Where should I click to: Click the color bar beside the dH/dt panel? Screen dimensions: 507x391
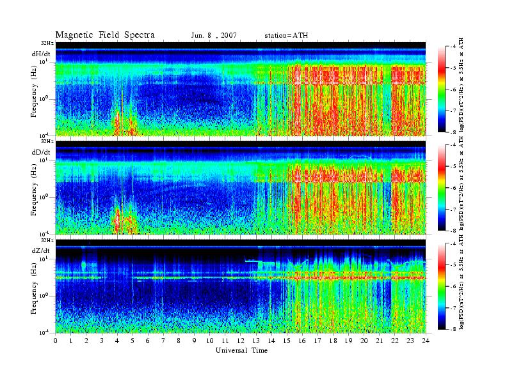point(441,89)
